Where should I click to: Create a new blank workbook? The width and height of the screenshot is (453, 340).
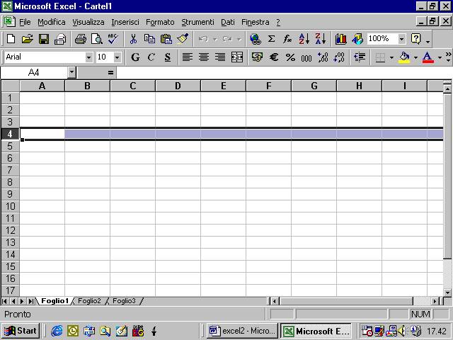coord(11,39)
